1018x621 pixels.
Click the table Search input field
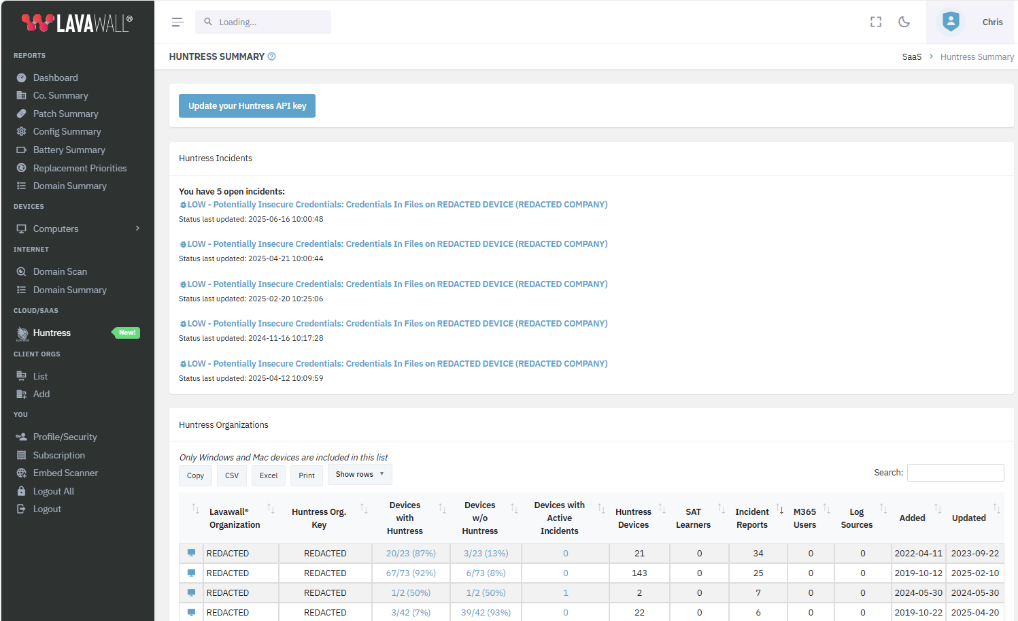point(955,473)
